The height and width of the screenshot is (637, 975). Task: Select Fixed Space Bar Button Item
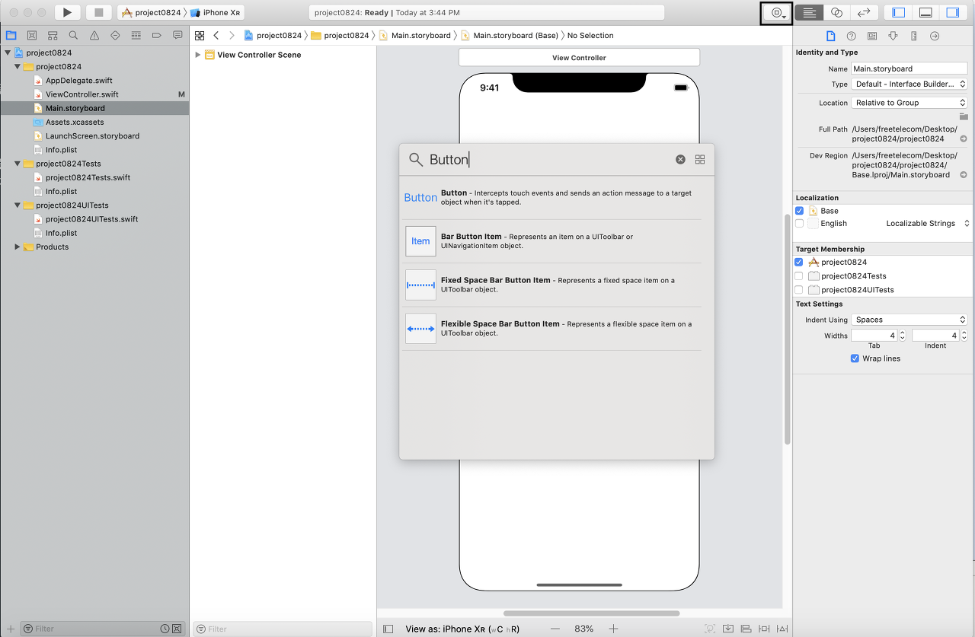point(551,285)
